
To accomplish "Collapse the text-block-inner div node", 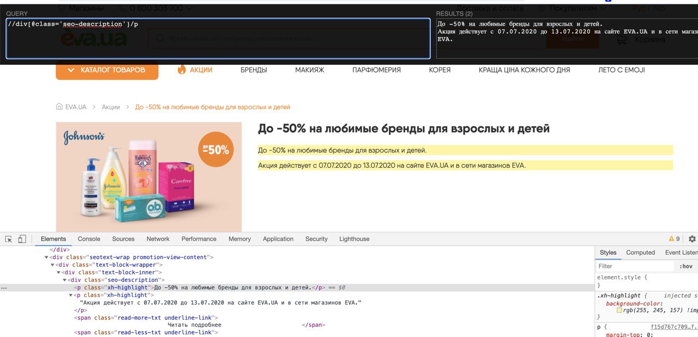I will (x=58, y=273).
